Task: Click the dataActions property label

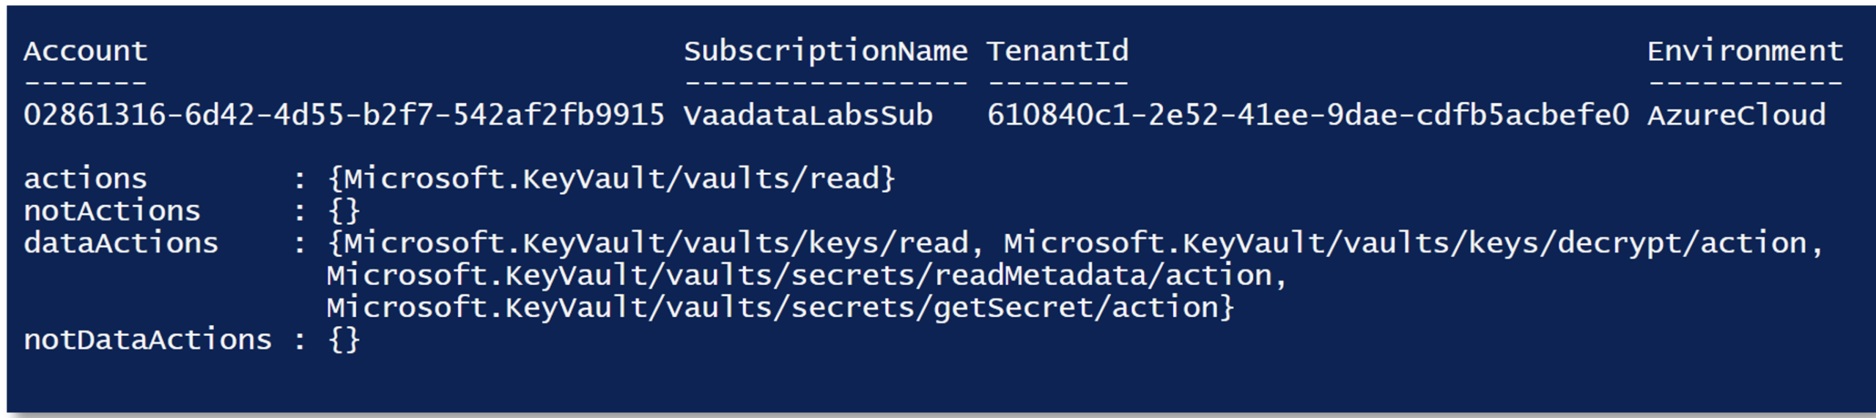Action: (x=121, y=243)
